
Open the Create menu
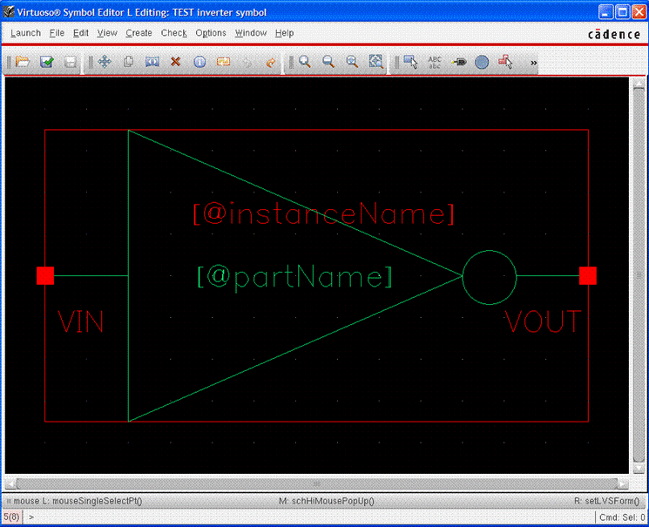(139, 33)
